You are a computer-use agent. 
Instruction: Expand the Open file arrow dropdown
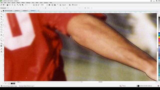[5, 5]
